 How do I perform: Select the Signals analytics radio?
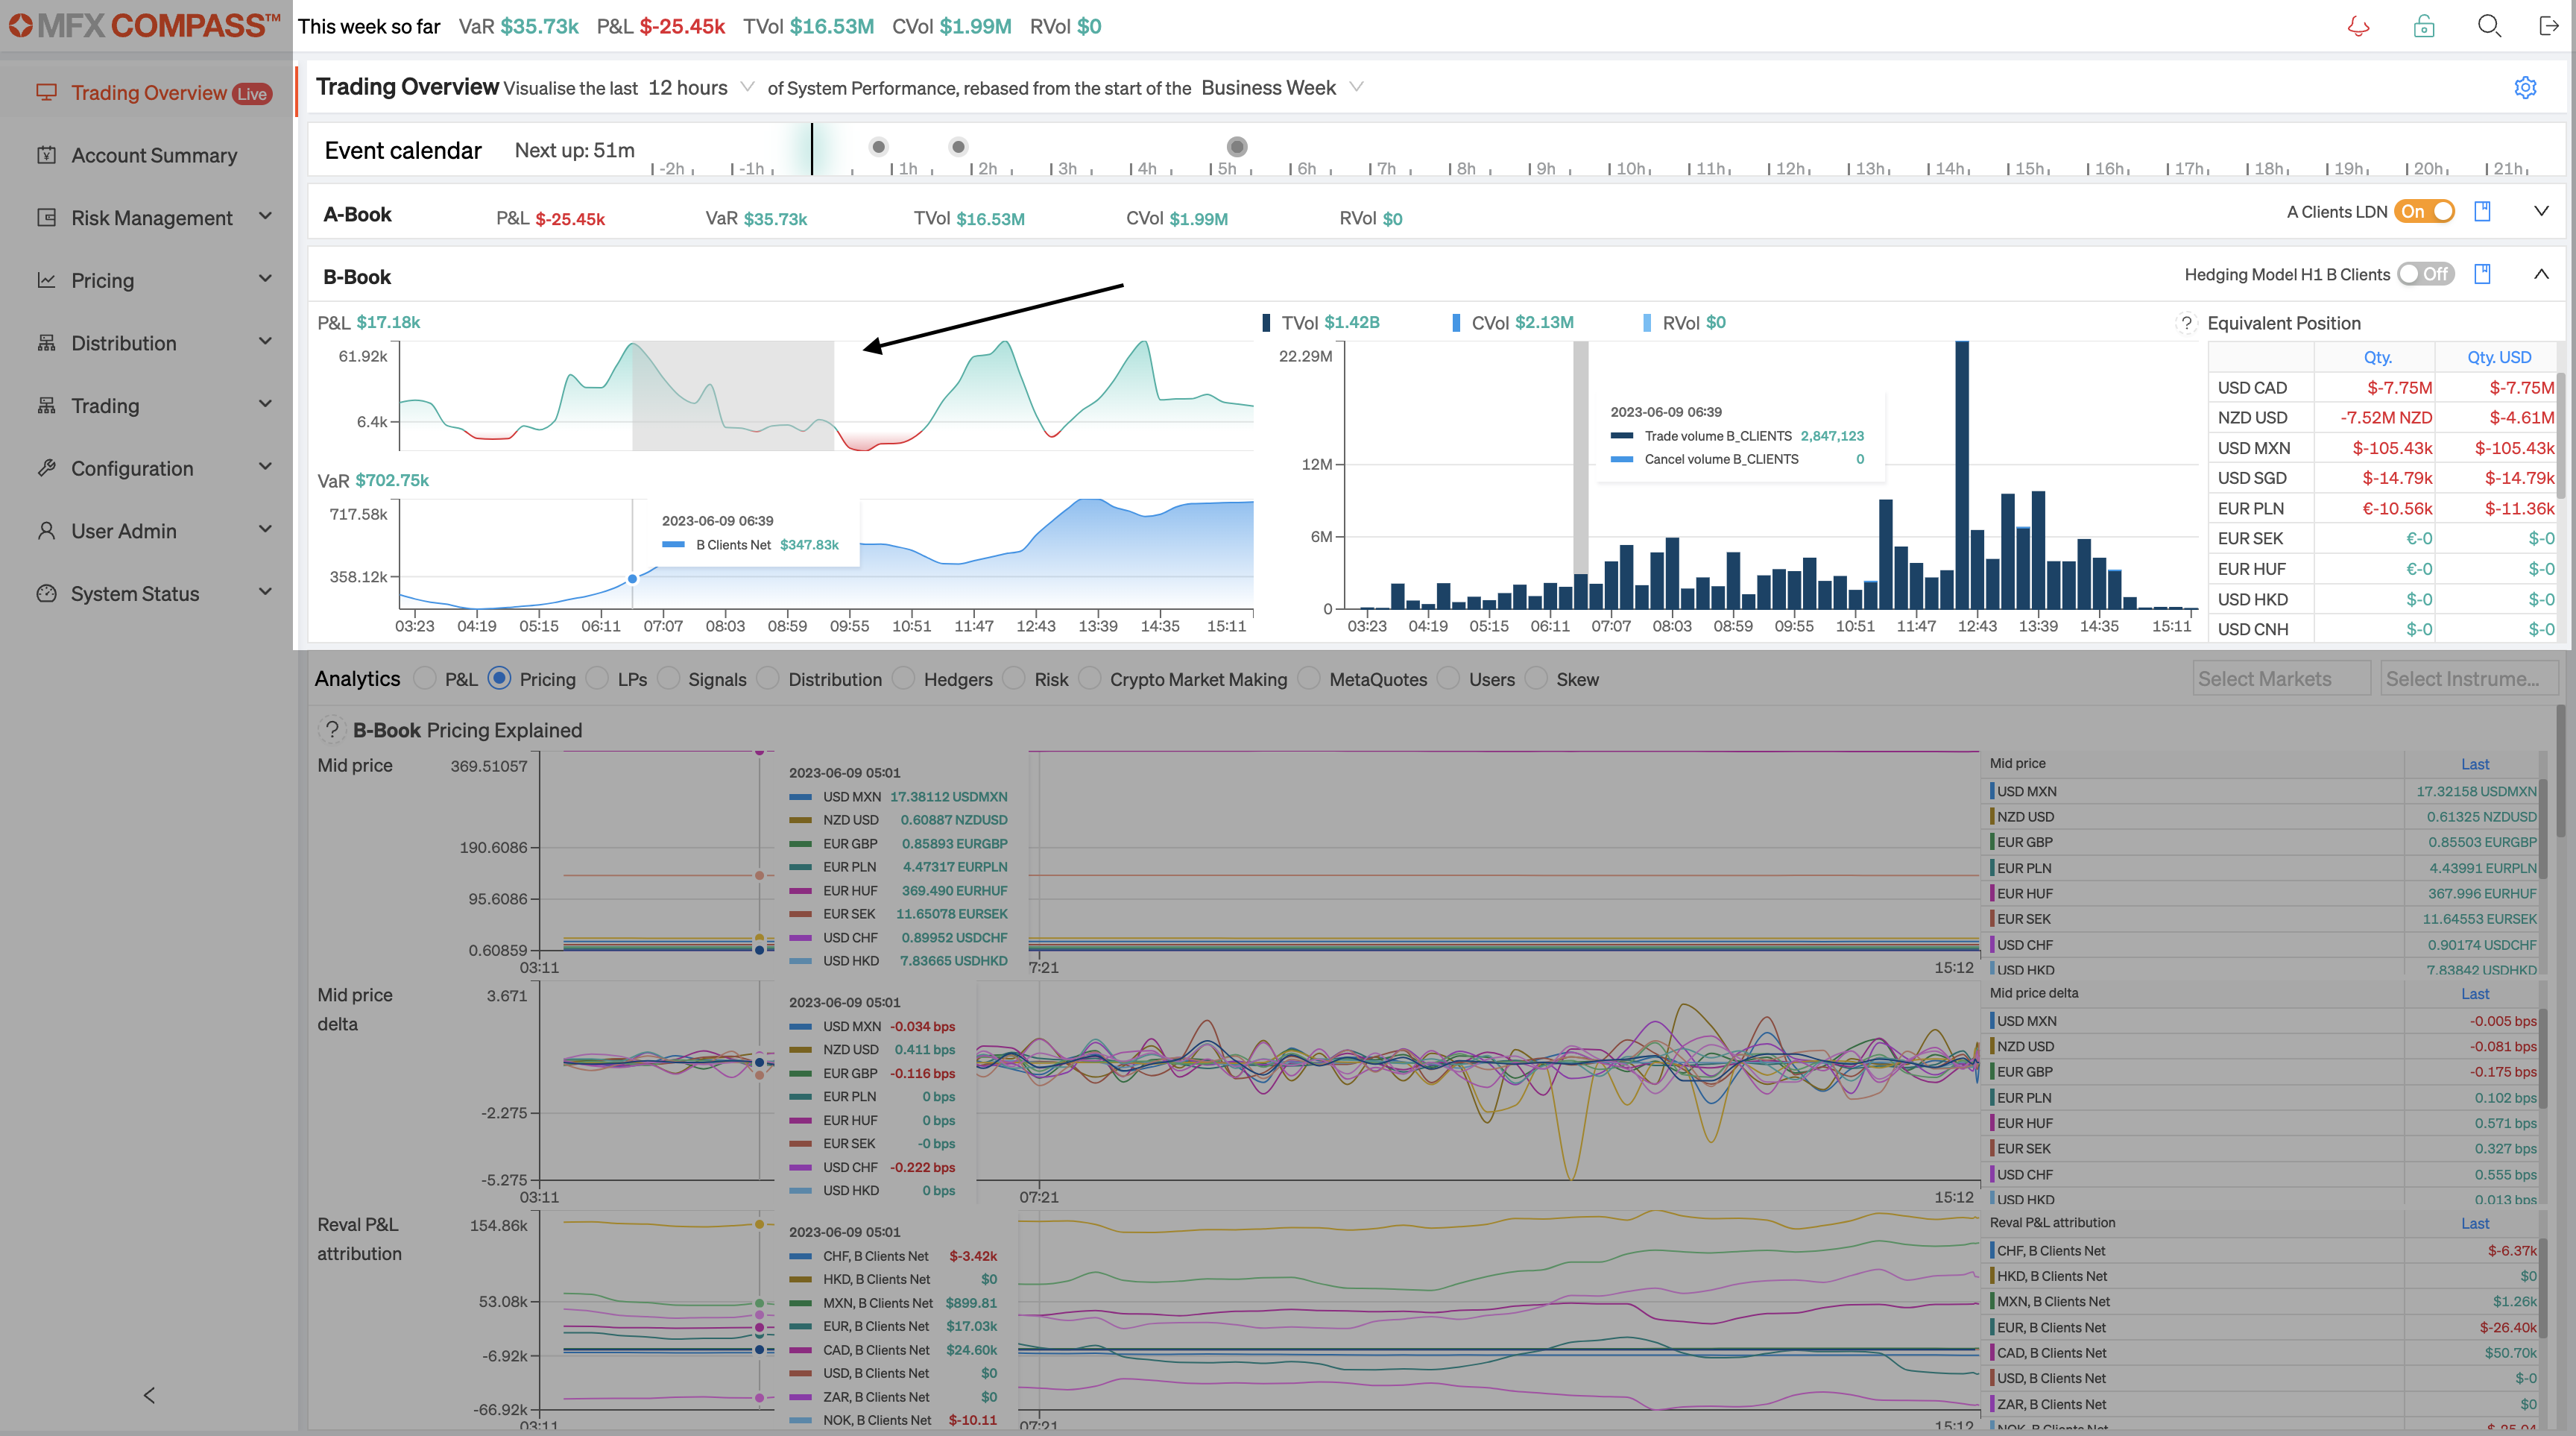668,678
